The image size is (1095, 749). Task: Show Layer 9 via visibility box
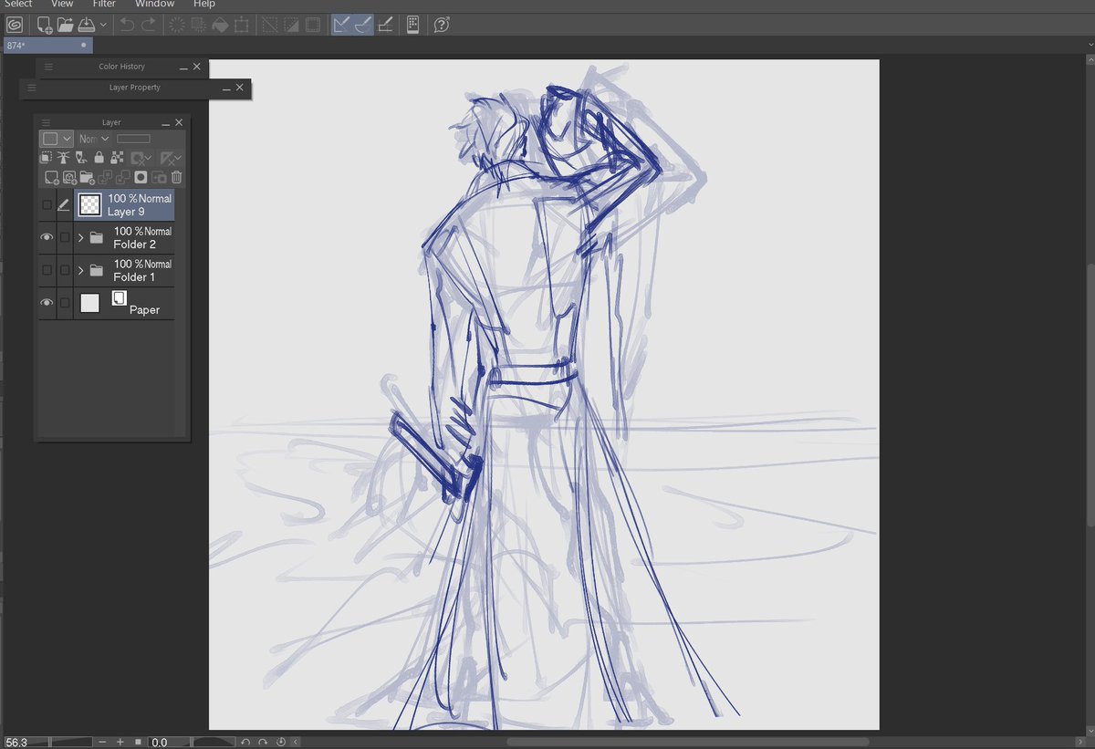[x=47, y=205]
